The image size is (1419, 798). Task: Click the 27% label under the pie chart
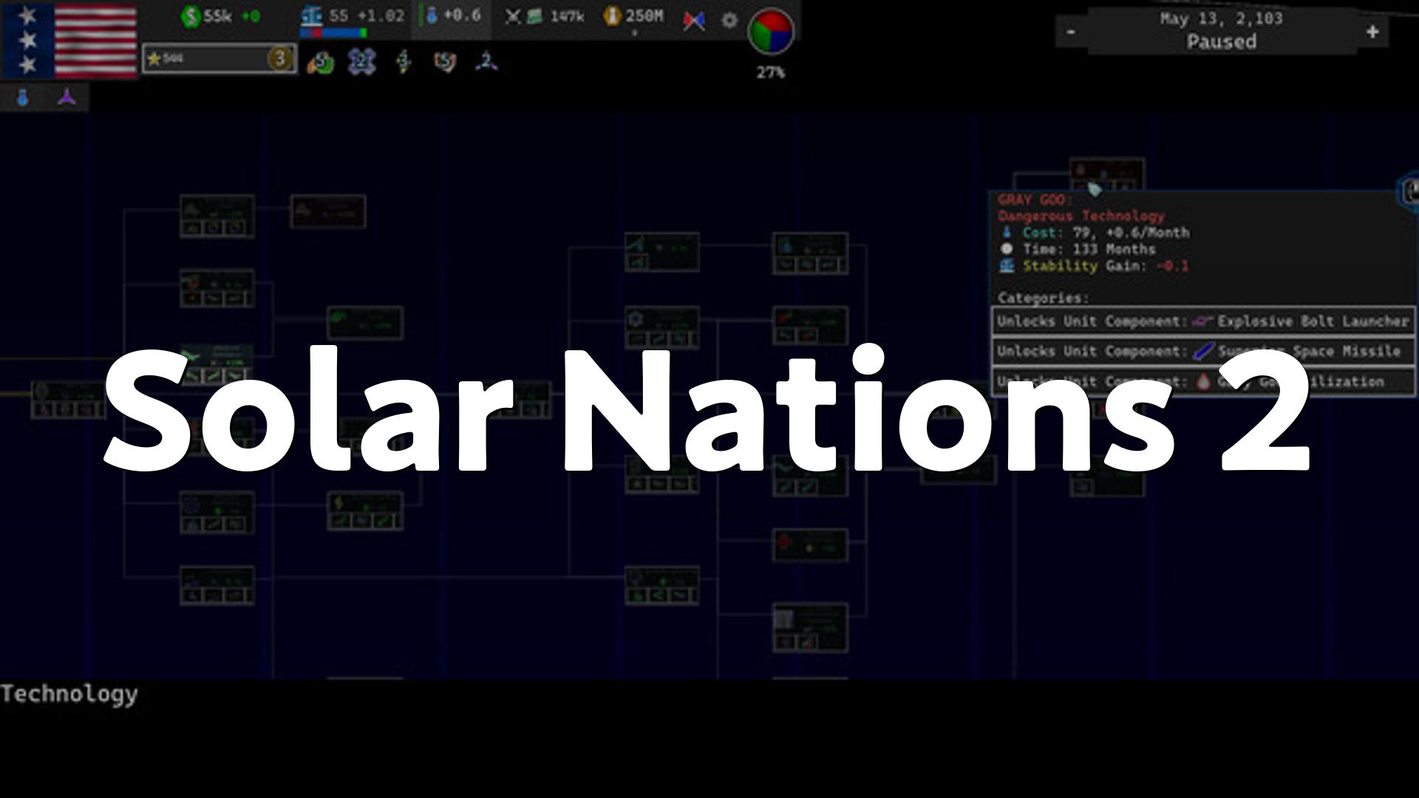point(770,72)
